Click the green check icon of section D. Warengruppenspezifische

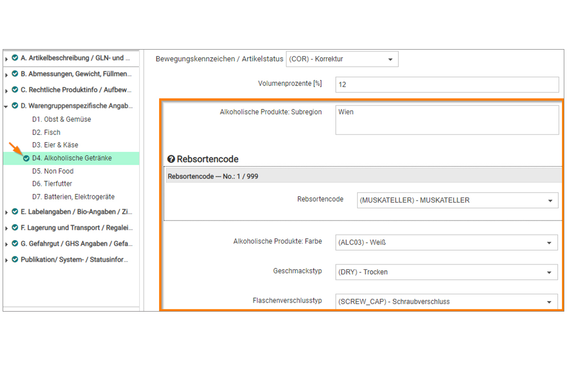pyautogui.click(x=15, y=106)
